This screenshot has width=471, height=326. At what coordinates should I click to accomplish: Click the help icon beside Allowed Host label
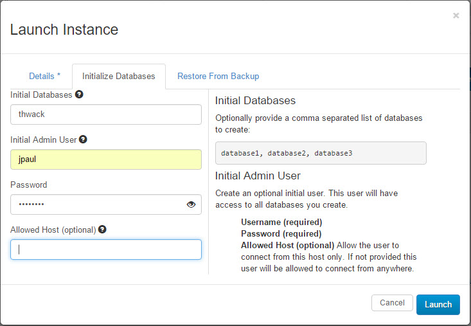coord(102,230)
